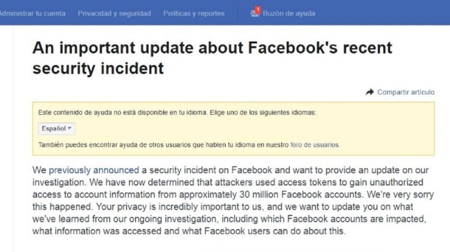
Task: Click the "También puedes encontrar ayuda" sentence
Action: 159,145
